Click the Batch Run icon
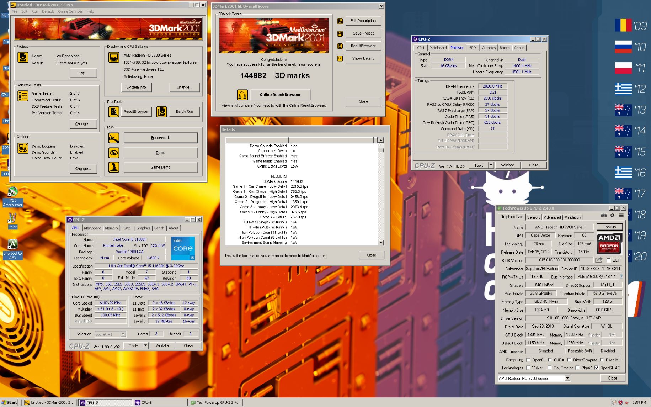The width and height of the screenshot is (651, 407). pyautogui.click(x=161, y=112)
